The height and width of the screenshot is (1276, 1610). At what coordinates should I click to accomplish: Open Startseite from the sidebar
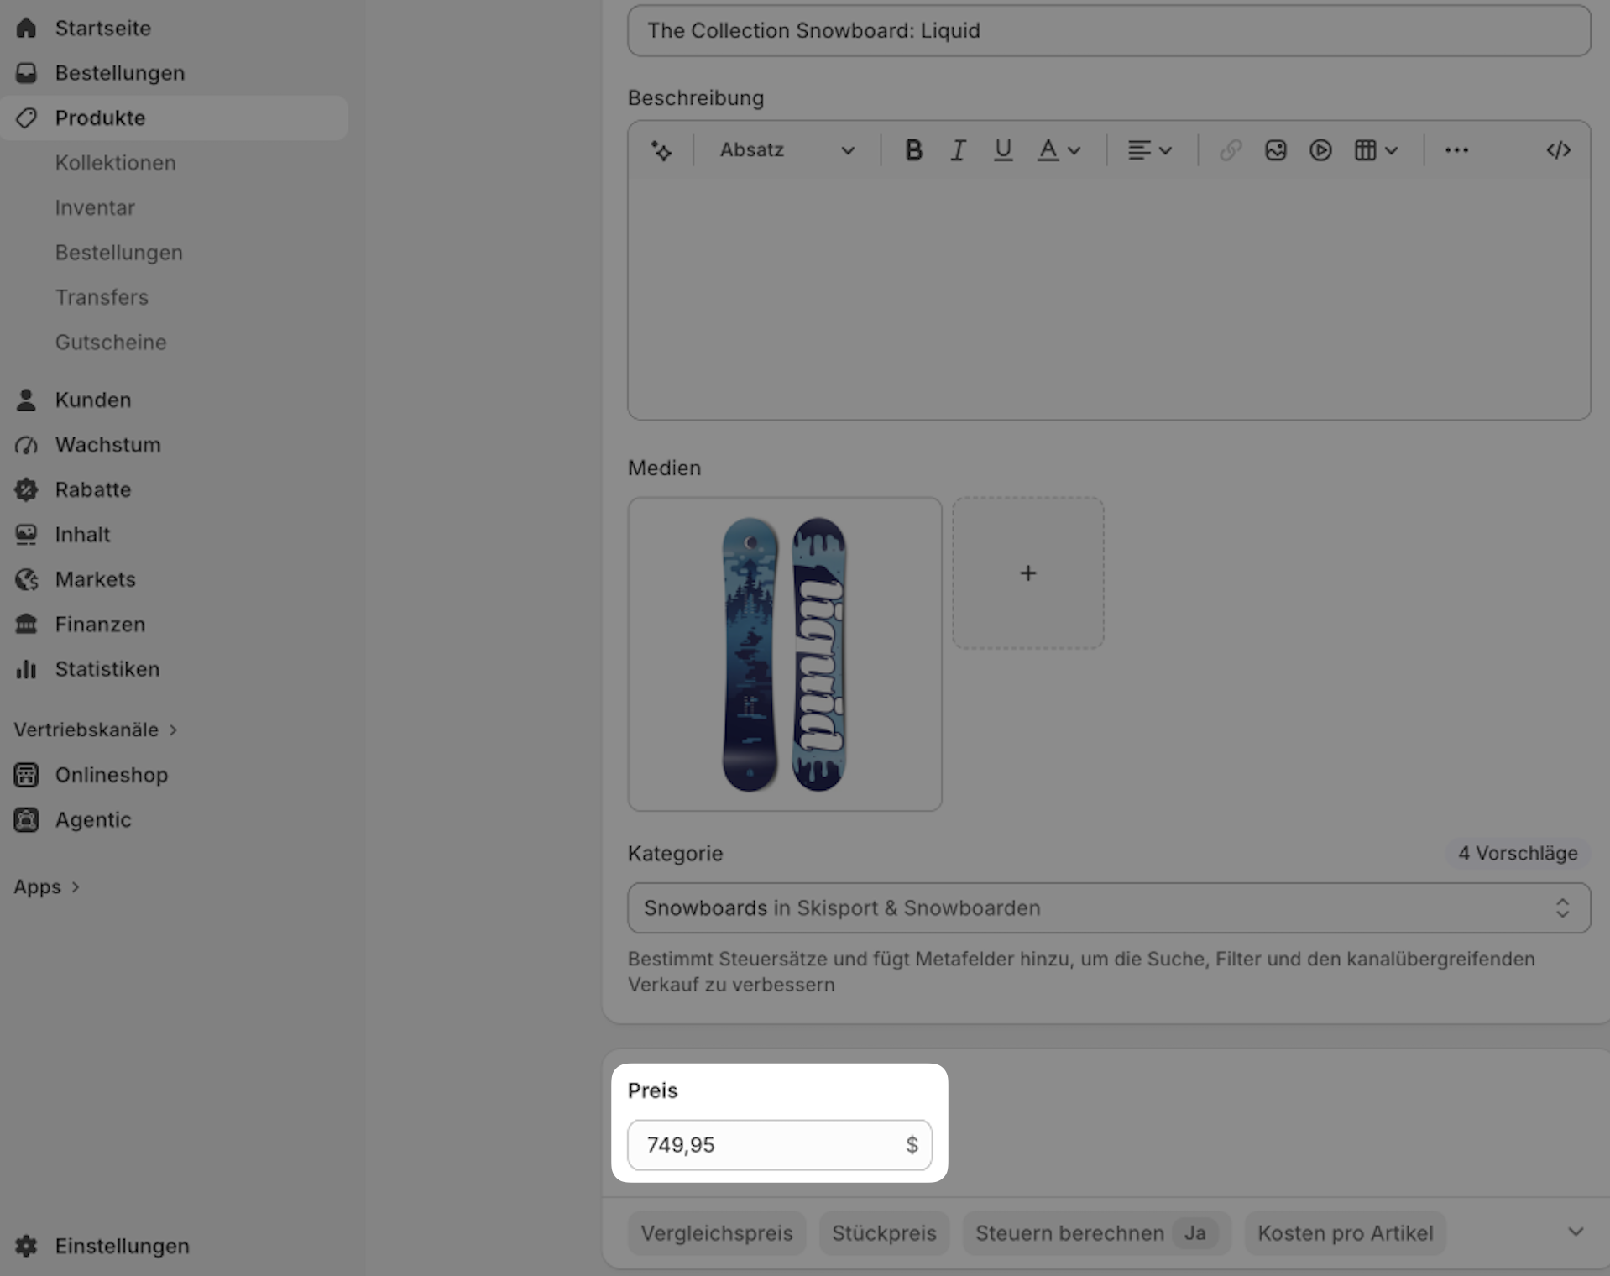(x=102, y=28)
